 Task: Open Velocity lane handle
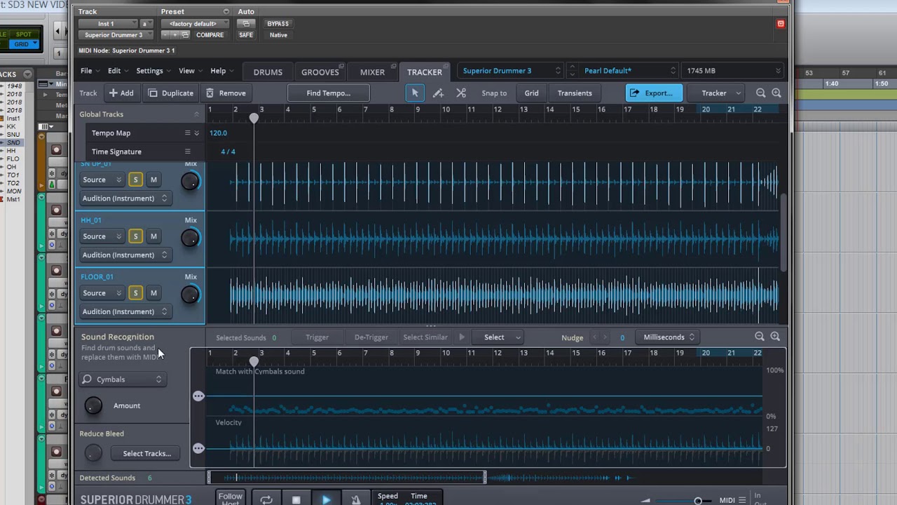coord(199,448)
